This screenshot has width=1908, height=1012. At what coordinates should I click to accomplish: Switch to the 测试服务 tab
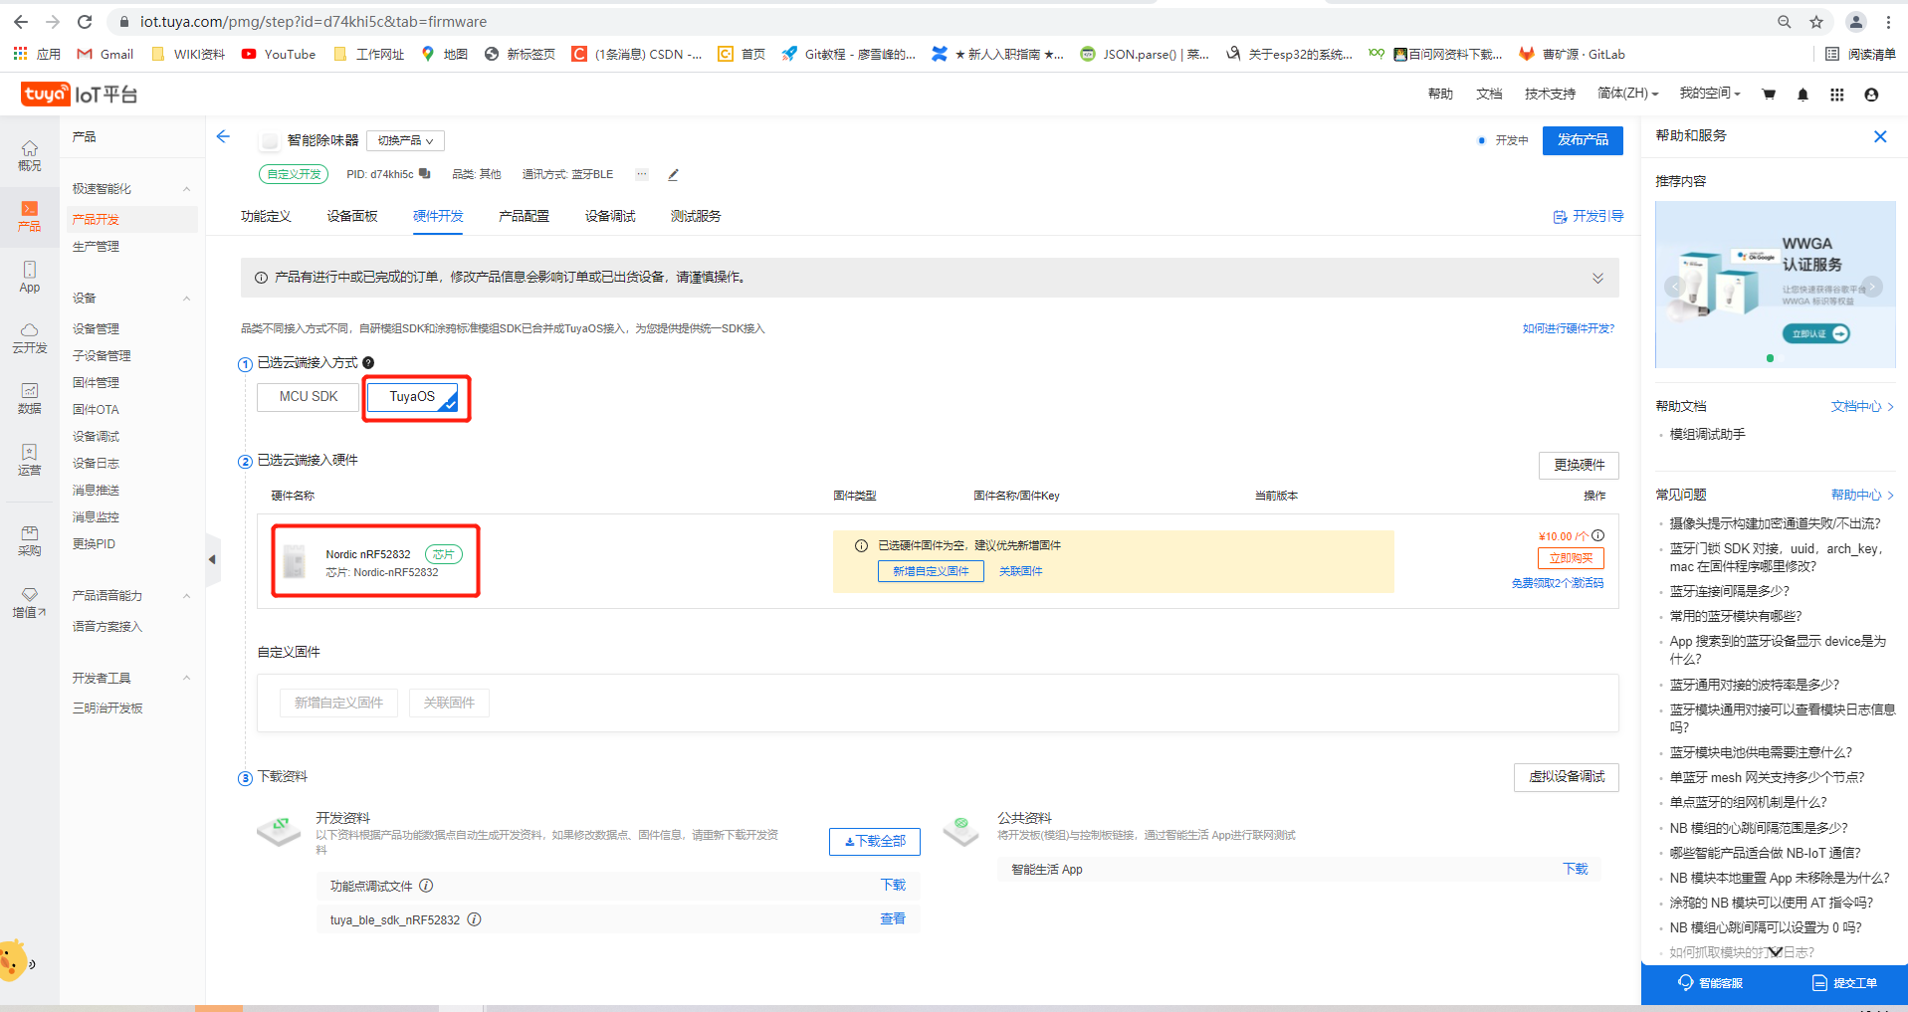(x=696, y=216)
